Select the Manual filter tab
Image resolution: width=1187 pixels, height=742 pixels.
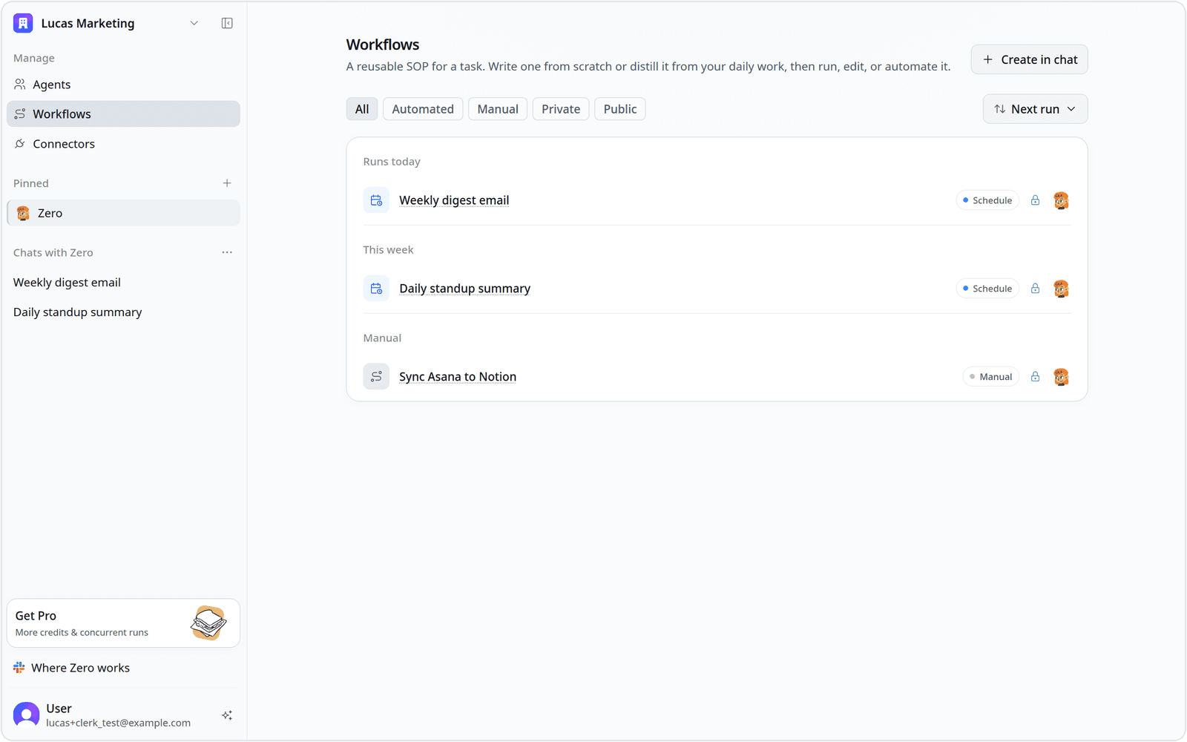point(498,109)
